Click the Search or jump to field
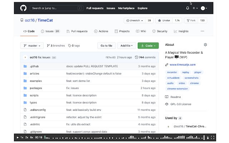This screenshot has width=229, height=143. click(x=57, y=8)
